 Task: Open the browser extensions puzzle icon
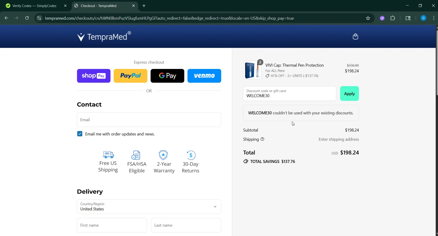click(x=393, y=18)
